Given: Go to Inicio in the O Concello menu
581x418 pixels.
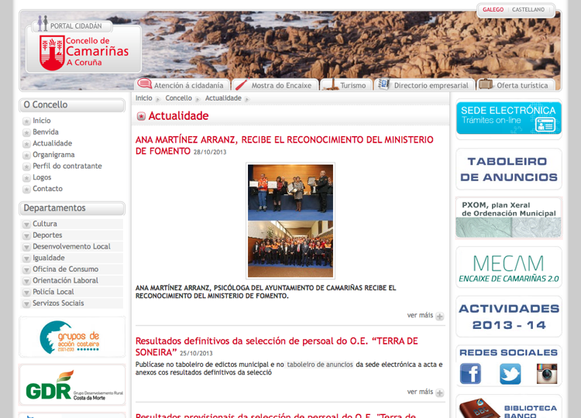Looking at the screenshot, I should pos(42,121).
